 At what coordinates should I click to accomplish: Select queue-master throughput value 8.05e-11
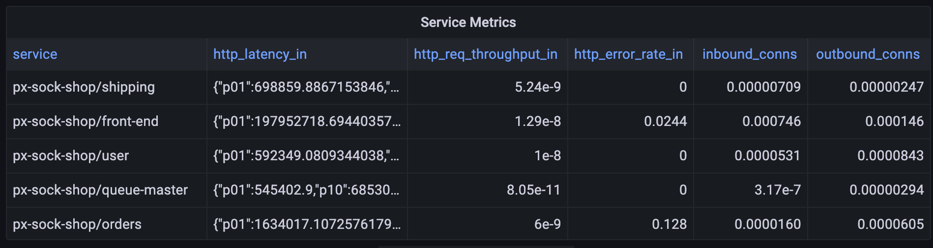click(533, 190)
